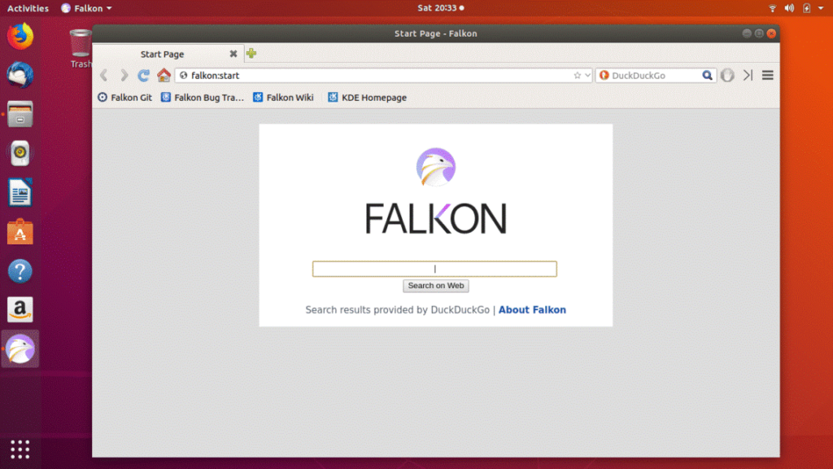Open the clock and calendar panel
The width and height of the screenshot is (833, 469).
click(x=440, y=8)
